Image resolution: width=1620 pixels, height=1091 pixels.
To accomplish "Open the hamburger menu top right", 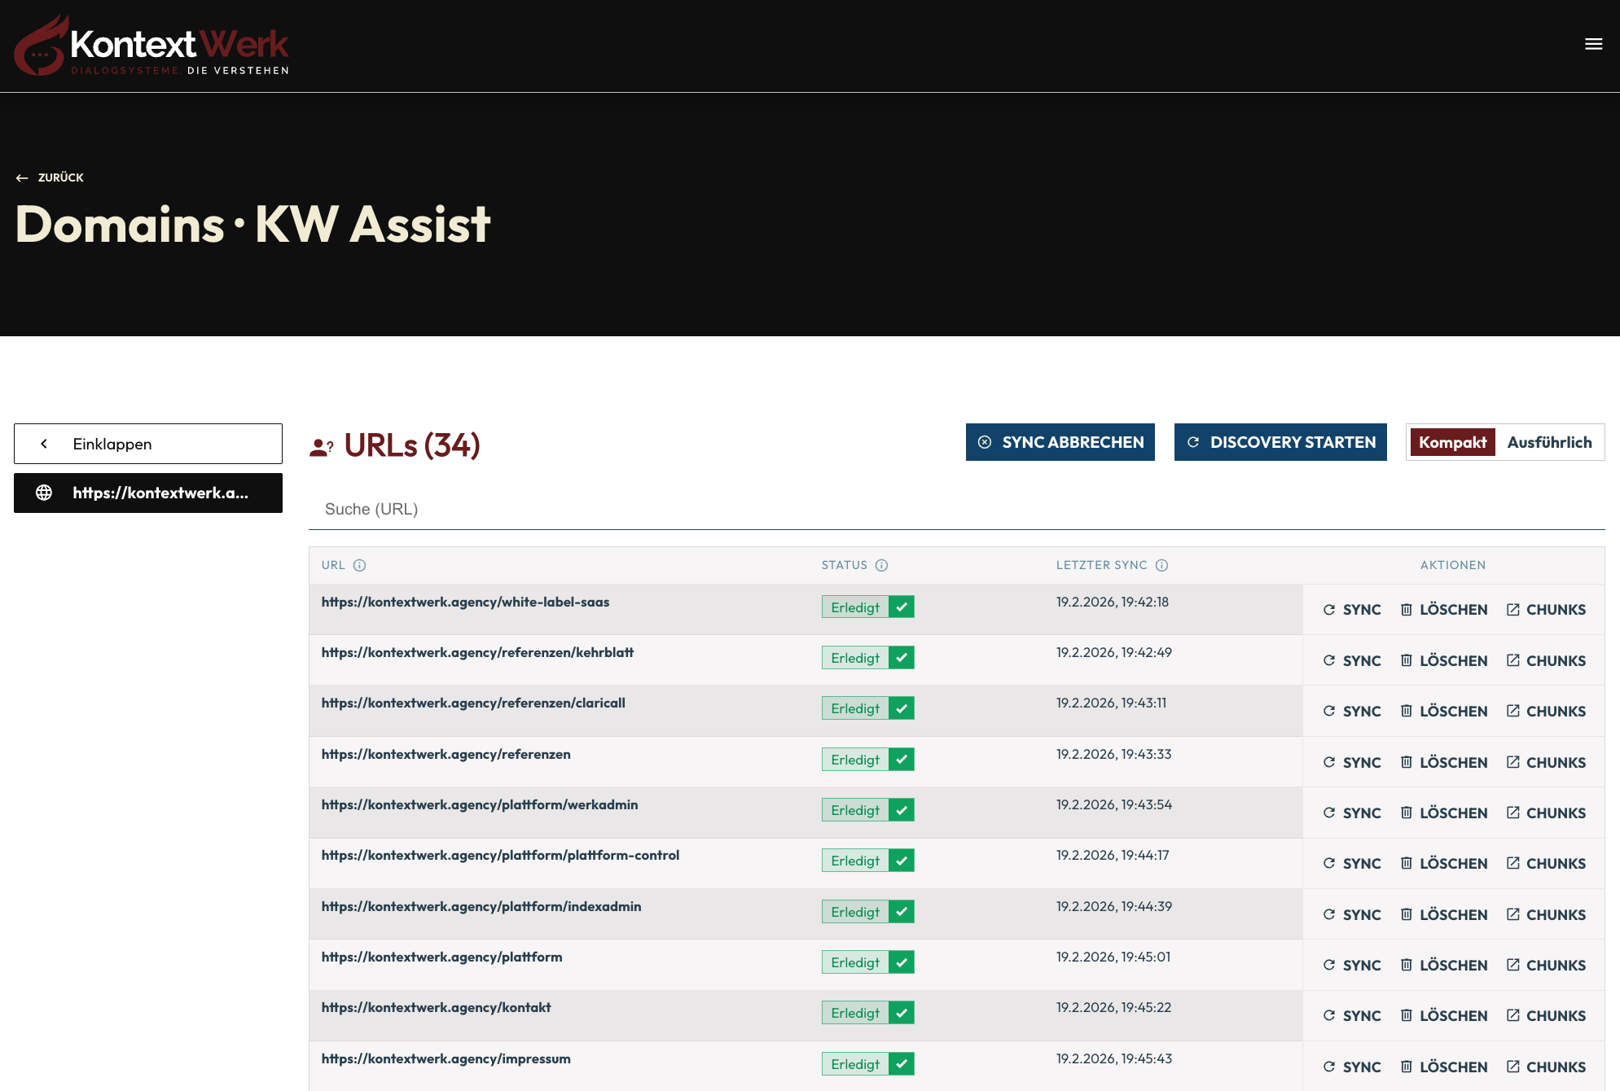I will pyautogui.click(x=1593, y=44).
